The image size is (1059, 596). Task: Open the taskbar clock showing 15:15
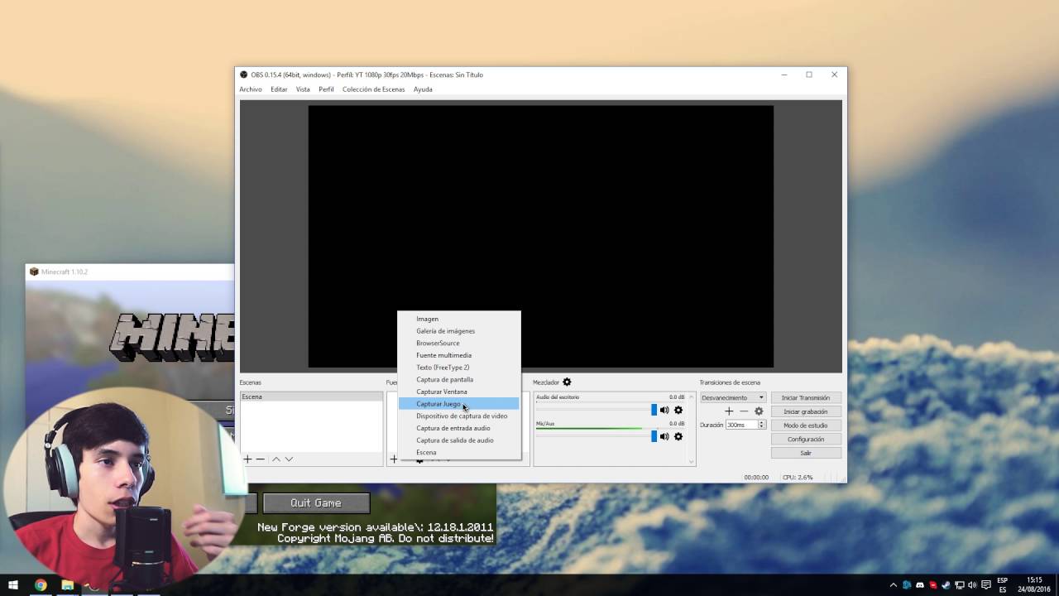tap(1034, 585)
